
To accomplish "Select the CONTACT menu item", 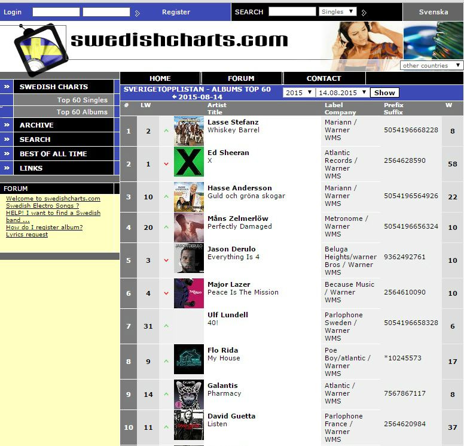I will [x=323, y=78].
